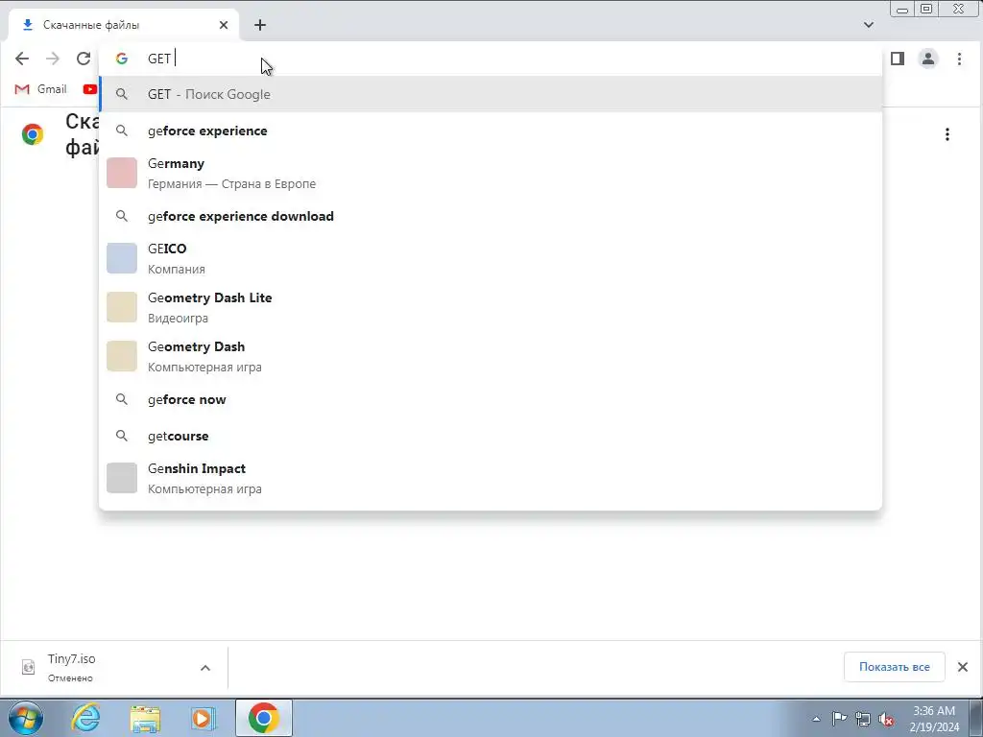
Task: Click the Germany suggestion thumbnail
Action: click(x=122, y=173)
